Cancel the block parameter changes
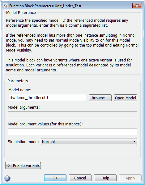Viewport: 145px width, 185px height. pos(80,178)
